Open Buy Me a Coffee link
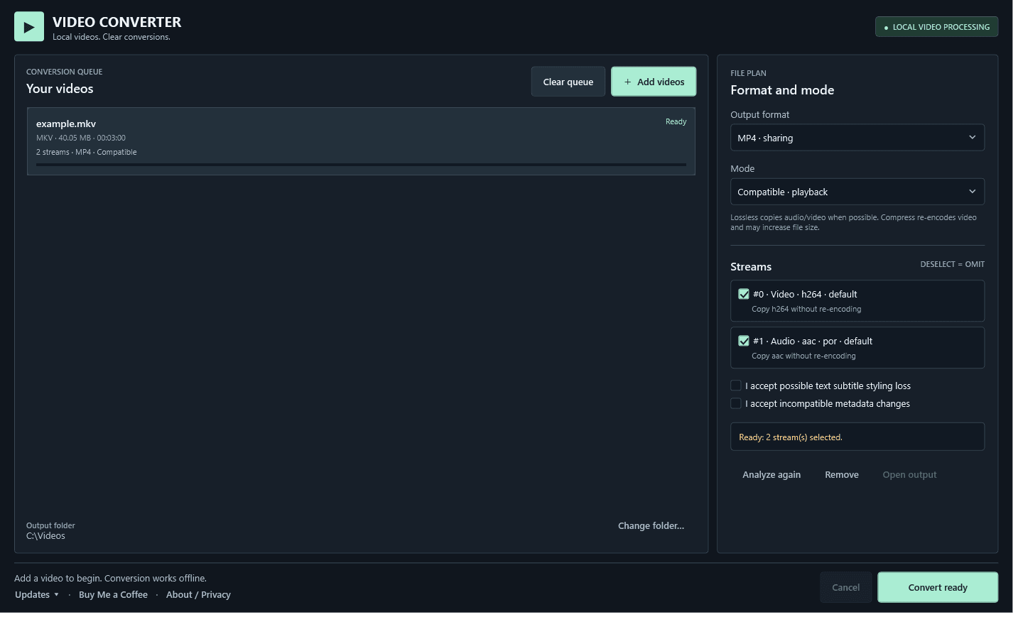 (x=113, y=594)
